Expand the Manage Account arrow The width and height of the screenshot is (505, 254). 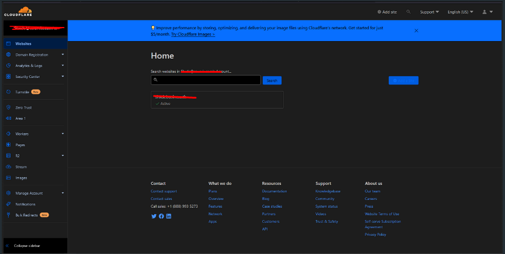63,193
